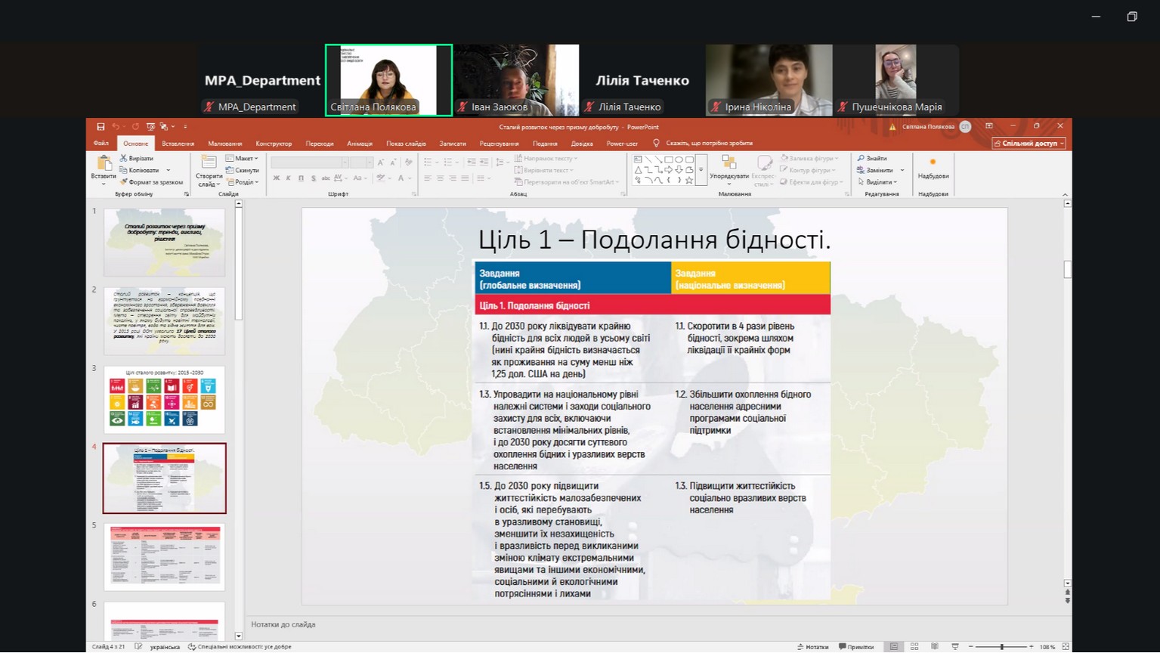Image resolution: width=1160 pixels, height=653 pixels.
Task: Open the Вставлення ribbon tab
Action: pos(178,144)
